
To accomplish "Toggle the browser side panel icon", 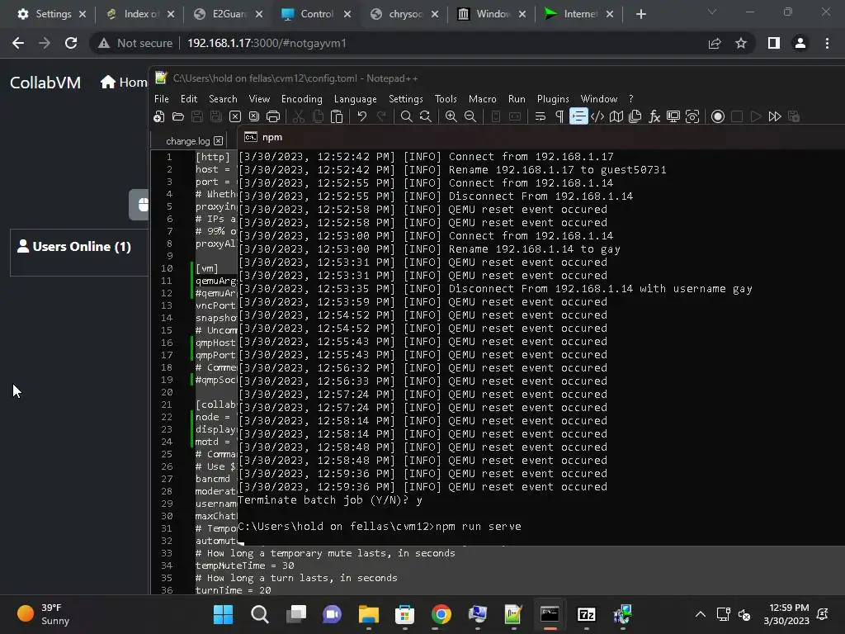I will click(x=774, y=43).
